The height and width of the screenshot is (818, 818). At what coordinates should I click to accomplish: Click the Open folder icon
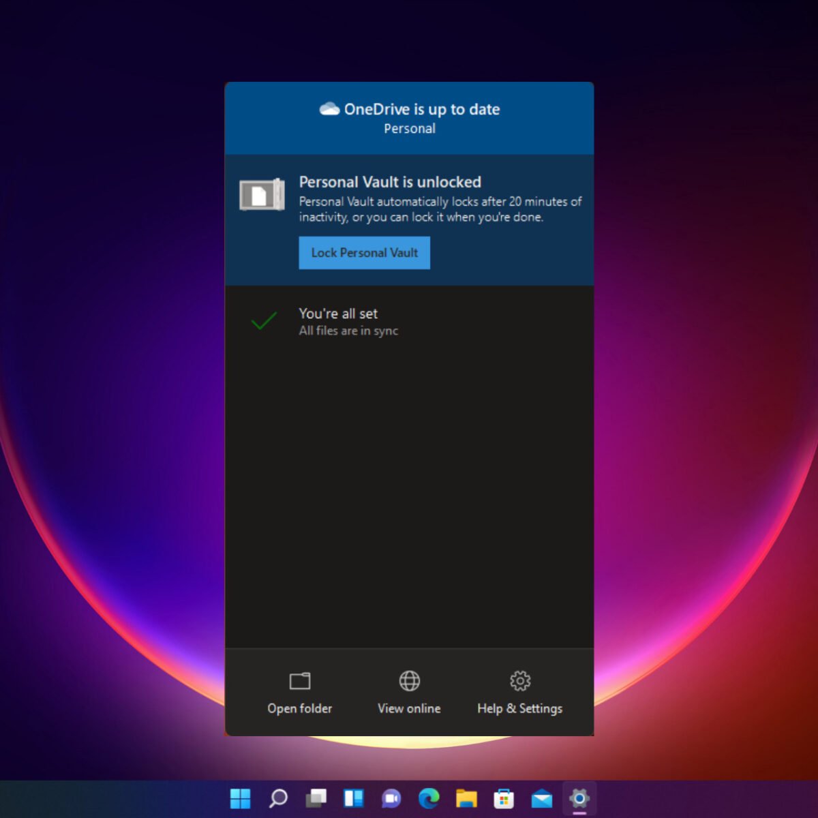click(300, 681)
